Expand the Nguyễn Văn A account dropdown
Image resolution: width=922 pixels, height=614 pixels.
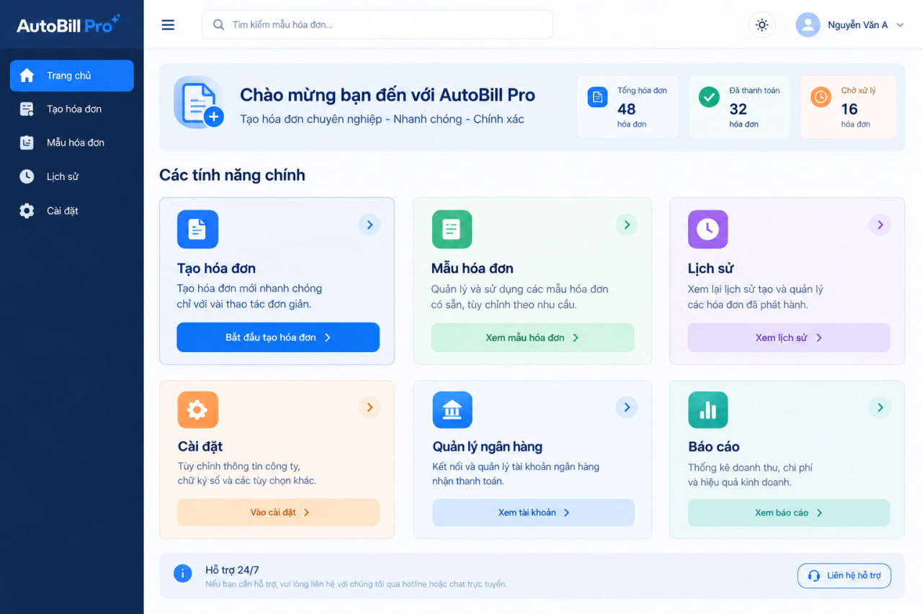point(900,25)
